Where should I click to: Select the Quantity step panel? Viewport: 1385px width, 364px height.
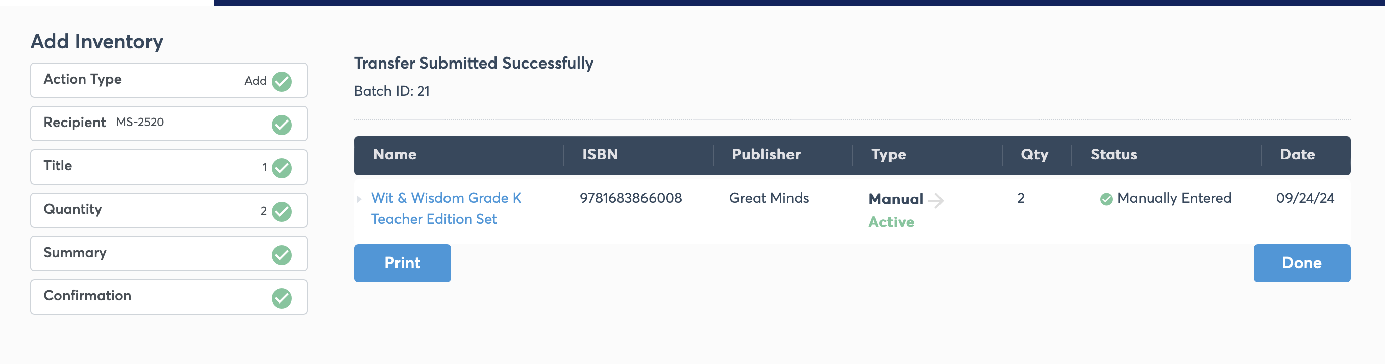169,210
